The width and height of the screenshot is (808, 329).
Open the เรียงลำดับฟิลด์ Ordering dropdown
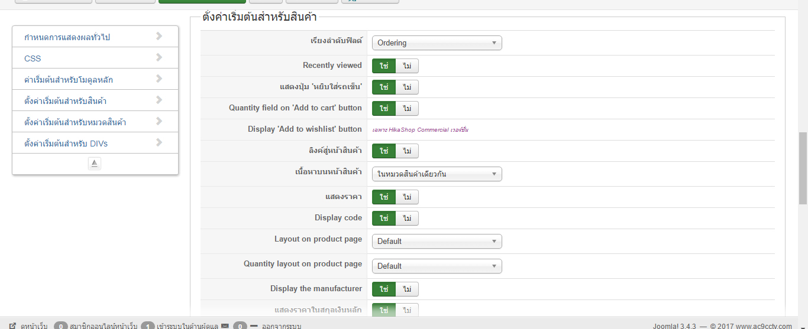[x=437, y=43]
